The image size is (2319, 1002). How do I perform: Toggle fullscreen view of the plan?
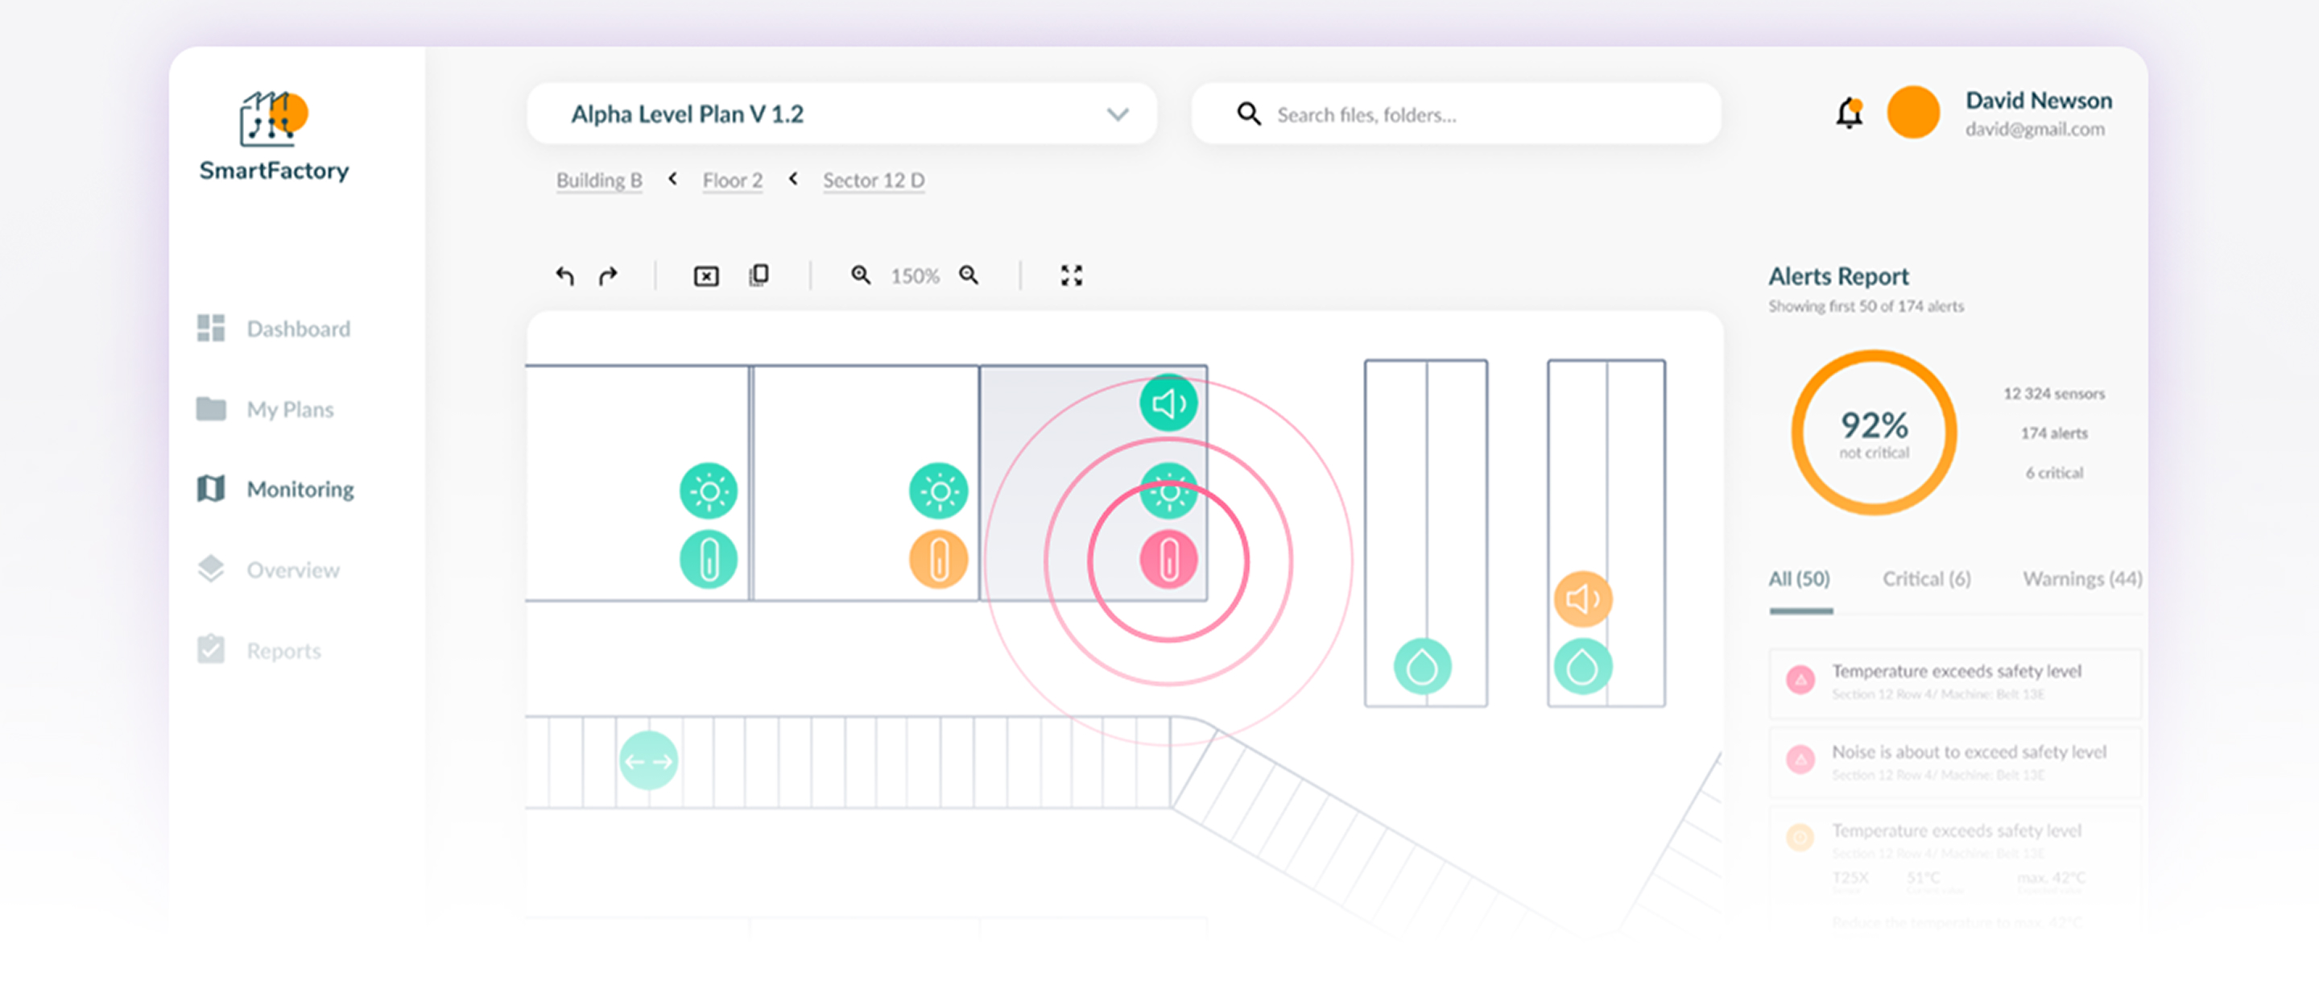click(1071, 275)
